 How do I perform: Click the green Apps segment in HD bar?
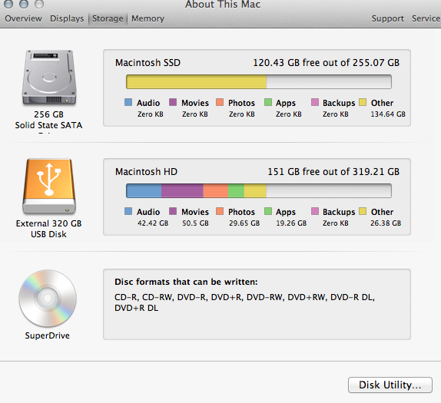click(x=236, y=191)
